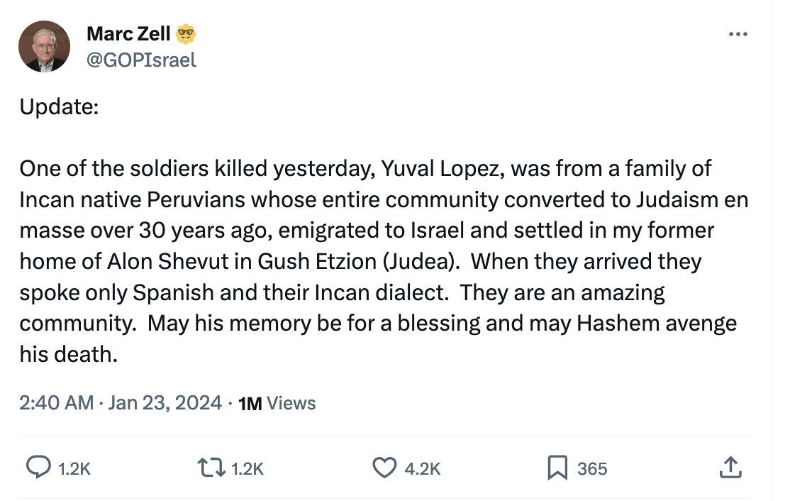
Task: Click the 2:40 AM timestamp
Action: point(57,403)
